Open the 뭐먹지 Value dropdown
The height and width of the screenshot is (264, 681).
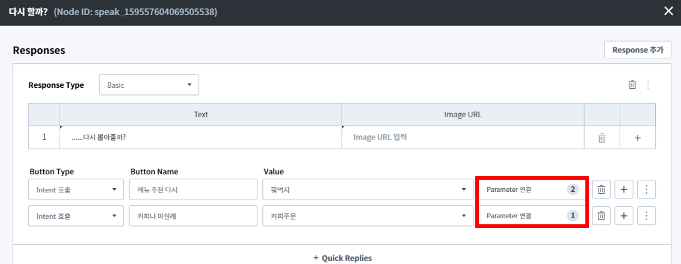coord(367,189)
